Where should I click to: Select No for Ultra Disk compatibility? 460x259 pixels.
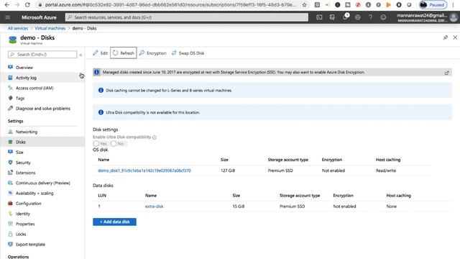114,144
